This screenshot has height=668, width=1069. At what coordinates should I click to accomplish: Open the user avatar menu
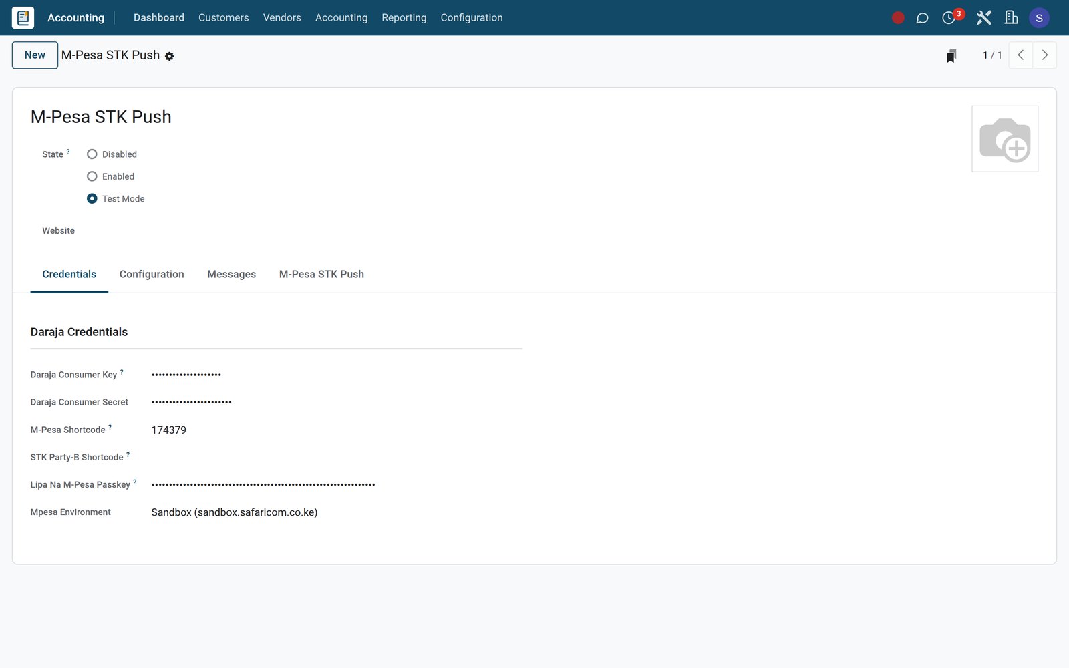(1039, 18)
